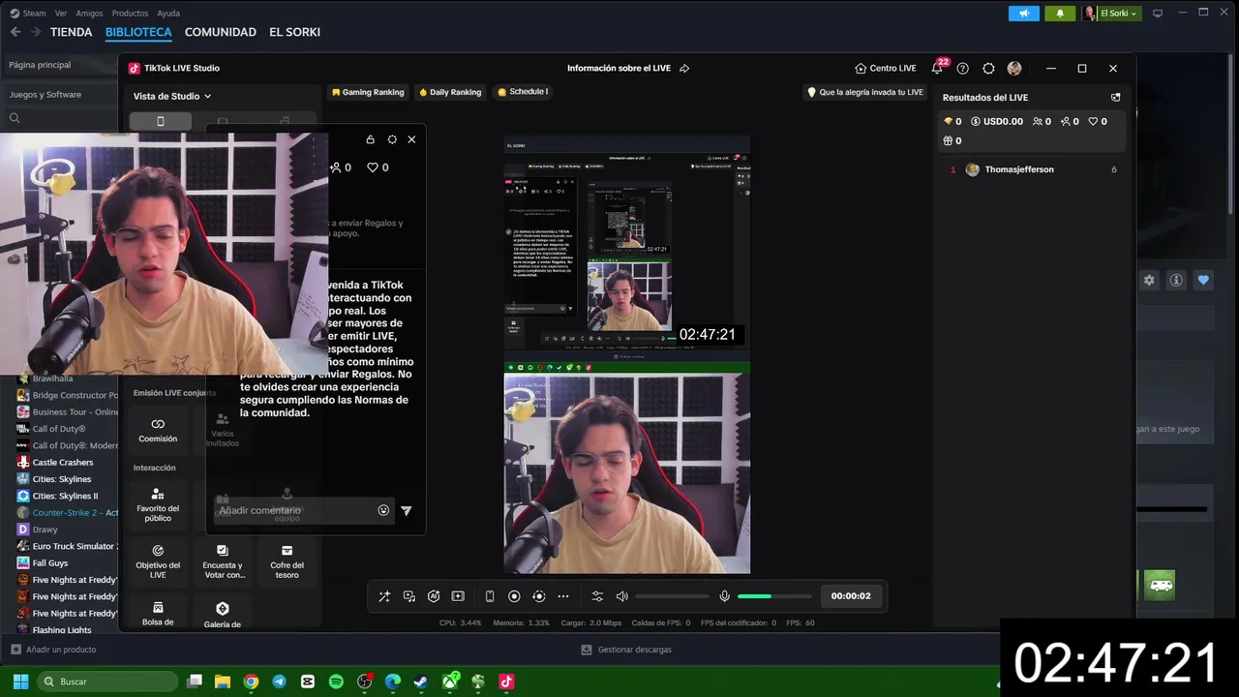Pop out the Resultados del LIVE panel
This screenshot has width=1239, height=697.
click(x=1115, y=97)
